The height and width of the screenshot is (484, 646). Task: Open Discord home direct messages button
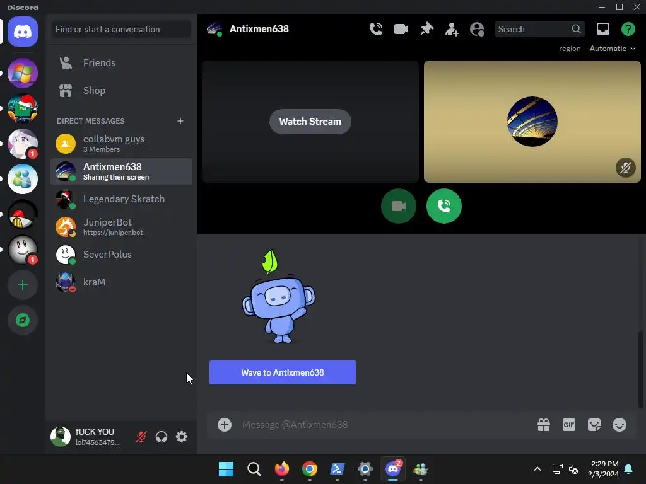pos(23,32)
